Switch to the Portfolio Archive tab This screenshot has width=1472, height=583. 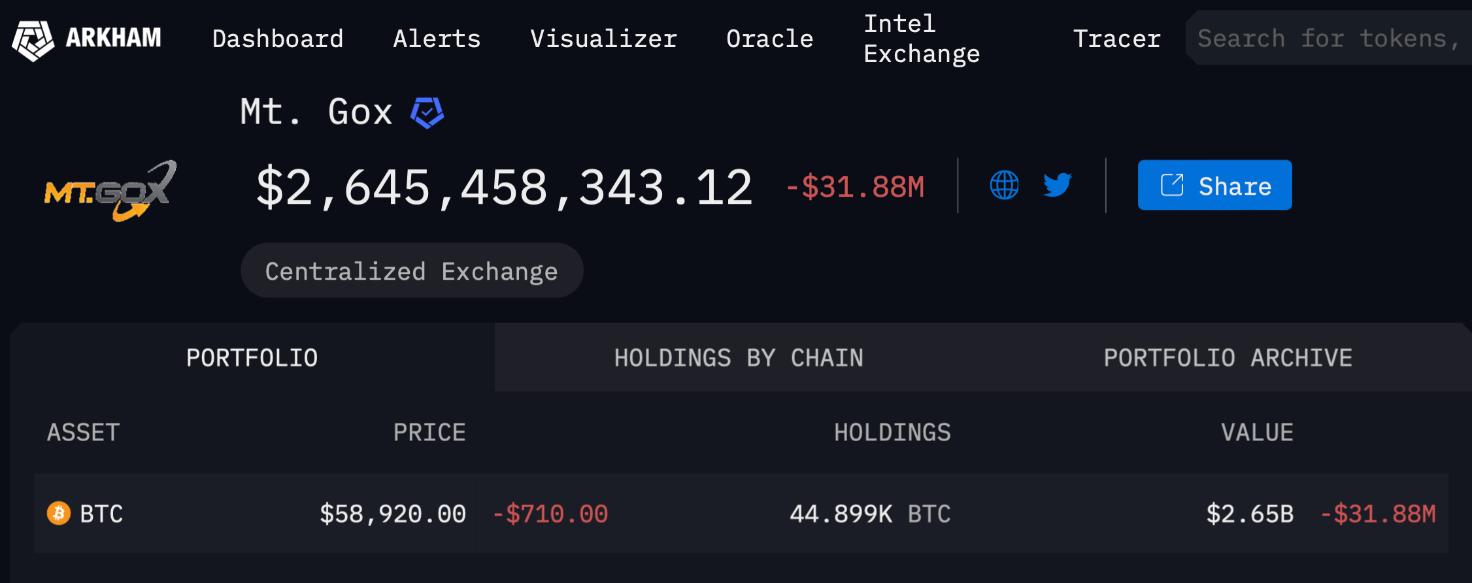click(1228, 358)
